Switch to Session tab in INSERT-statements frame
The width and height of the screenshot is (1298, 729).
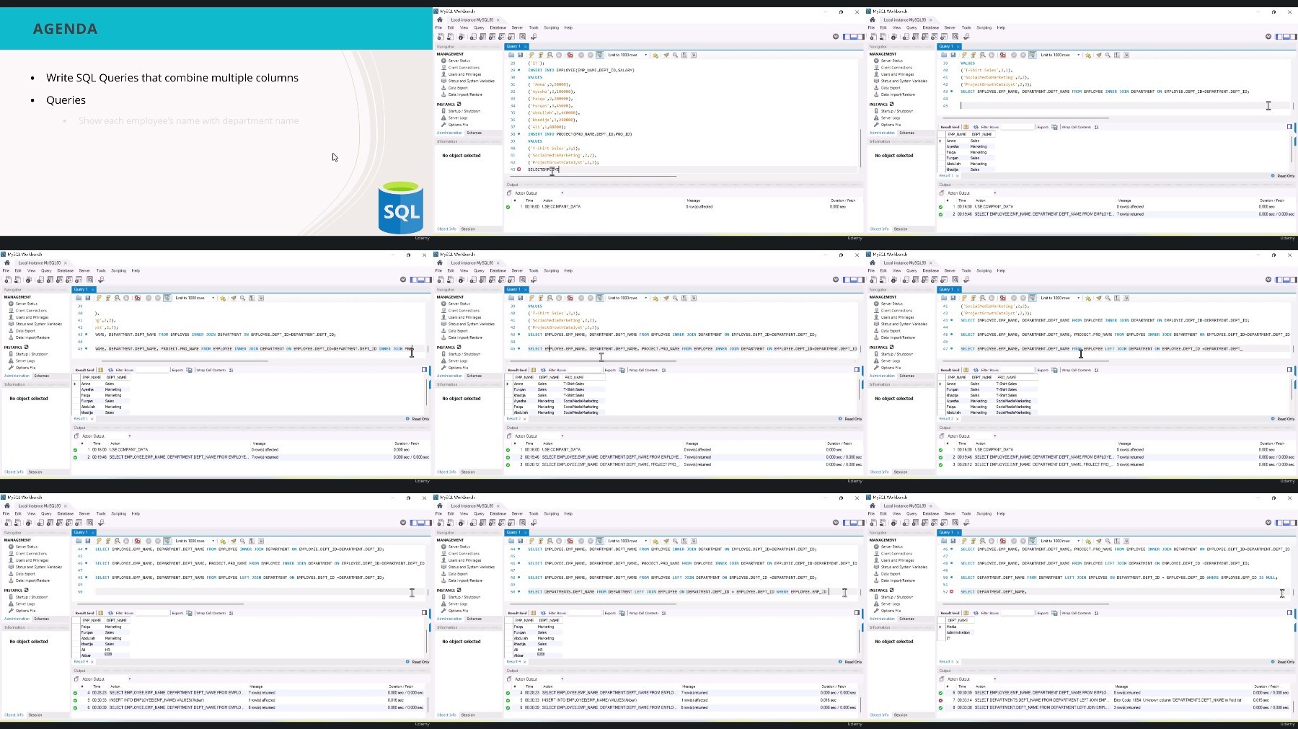click(468, 229)
